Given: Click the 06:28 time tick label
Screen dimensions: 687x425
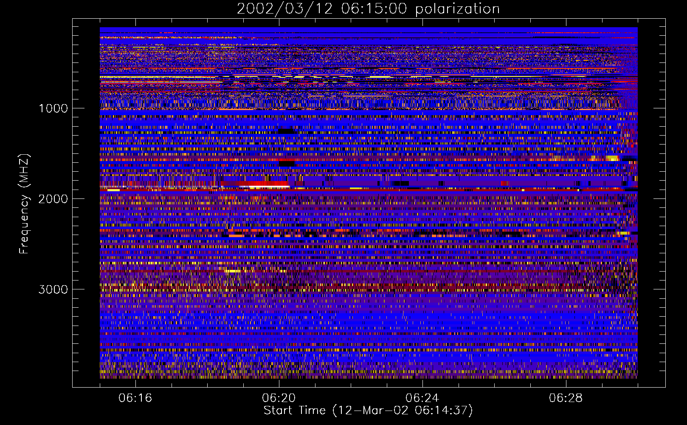Looking at the screenshot, I should click(x=566, y=398).
